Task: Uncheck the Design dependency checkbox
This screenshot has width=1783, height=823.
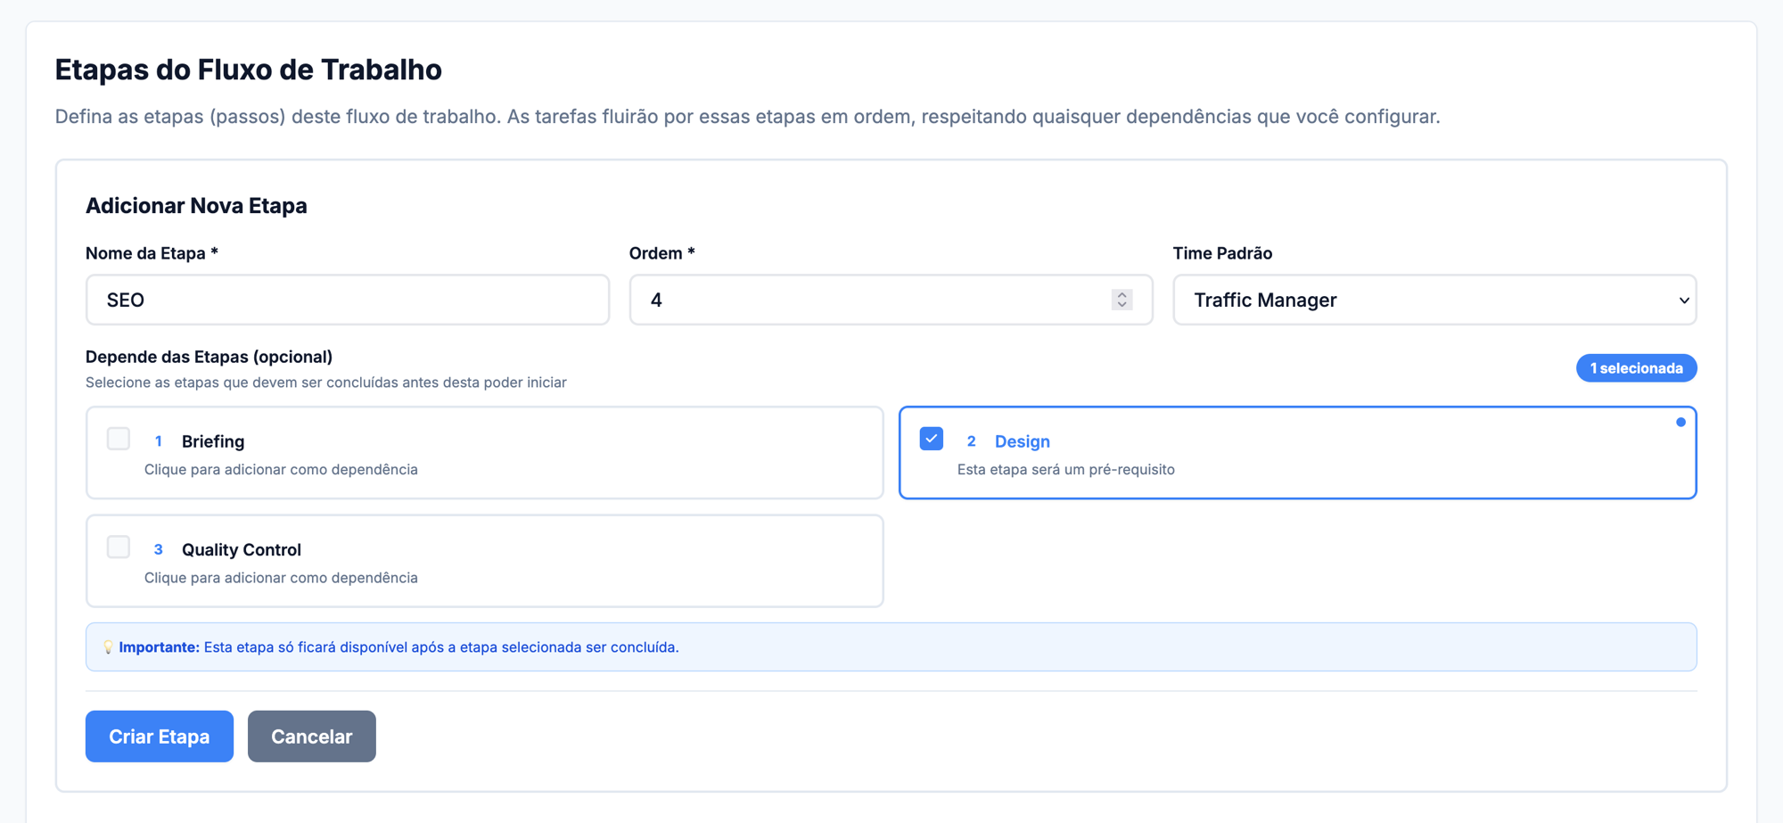Action: [932, 439]
